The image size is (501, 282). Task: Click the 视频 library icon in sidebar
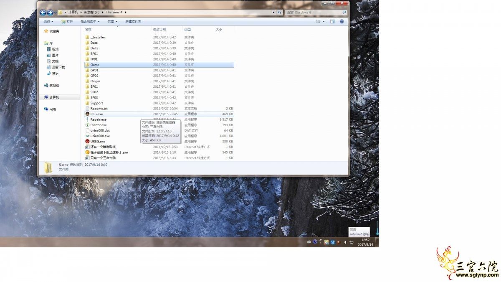click(49, 49)
